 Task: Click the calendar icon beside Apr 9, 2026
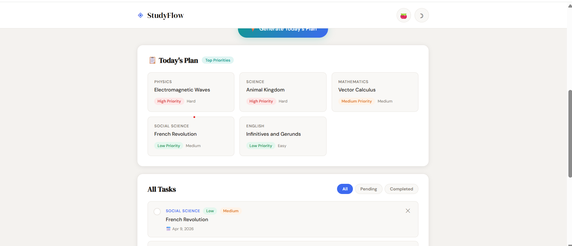point(168,229)
